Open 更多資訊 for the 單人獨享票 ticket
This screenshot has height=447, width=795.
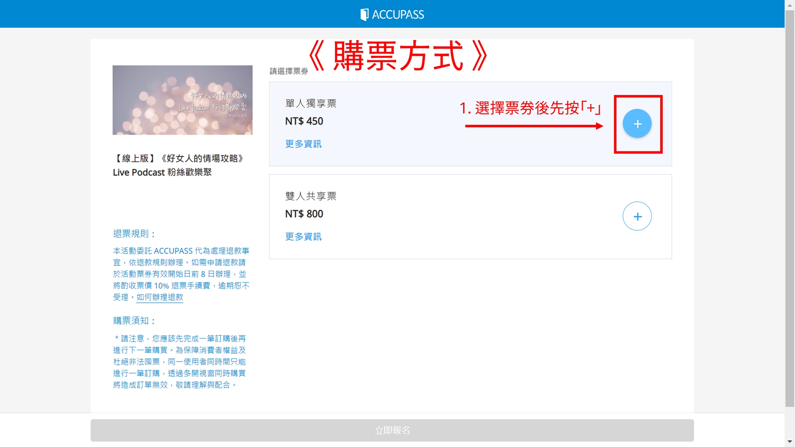[303, 144]
